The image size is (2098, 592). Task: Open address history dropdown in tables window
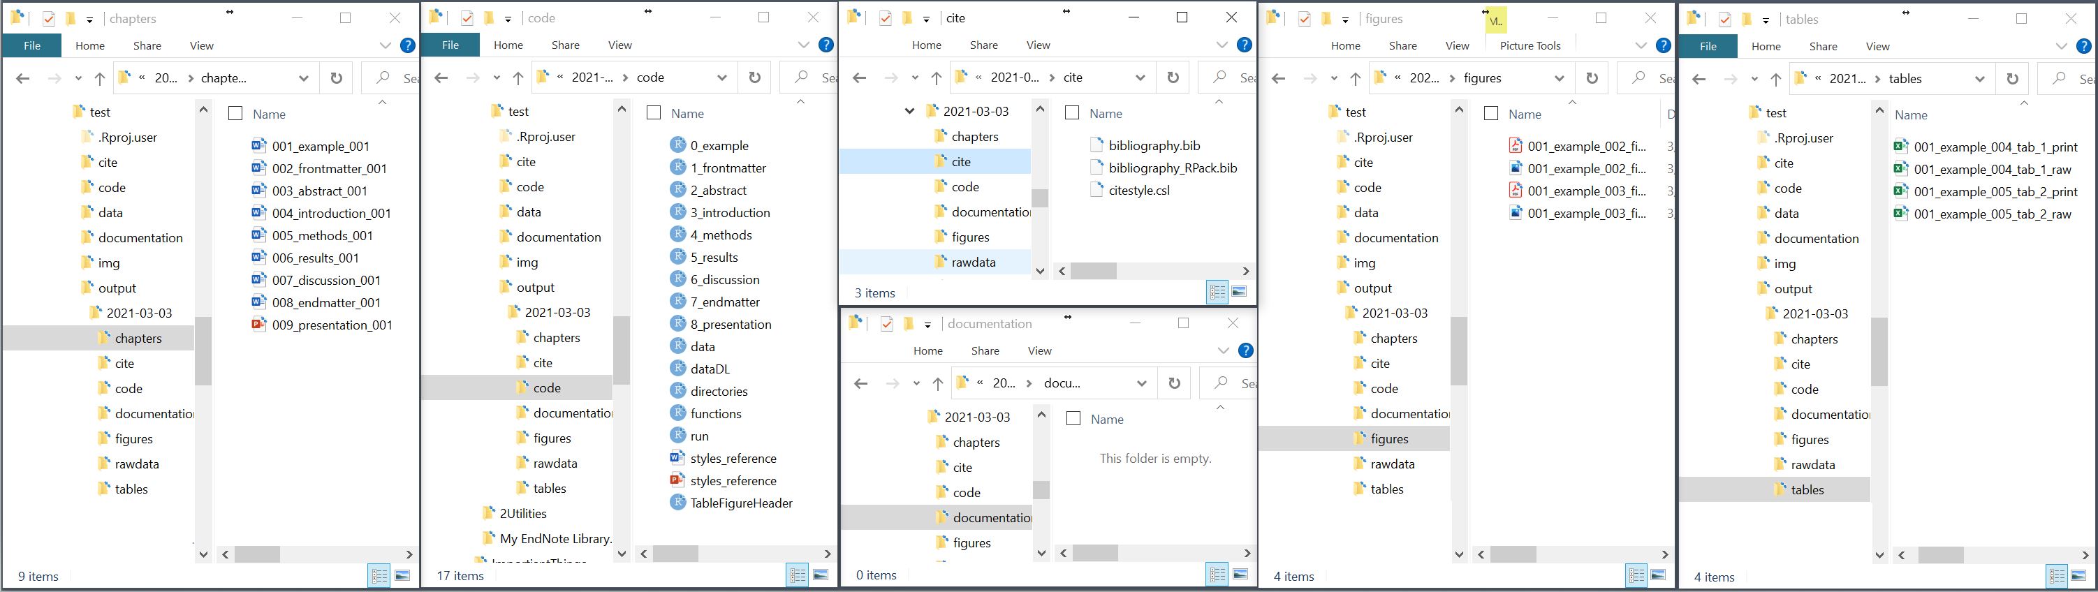[x=1980, y=79]
